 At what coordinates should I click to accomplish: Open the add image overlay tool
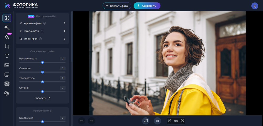[x=7, y=65]
